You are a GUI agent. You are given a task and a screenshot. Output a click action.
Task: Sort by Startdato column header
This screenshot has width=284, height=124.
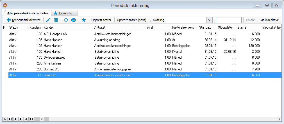205,27
